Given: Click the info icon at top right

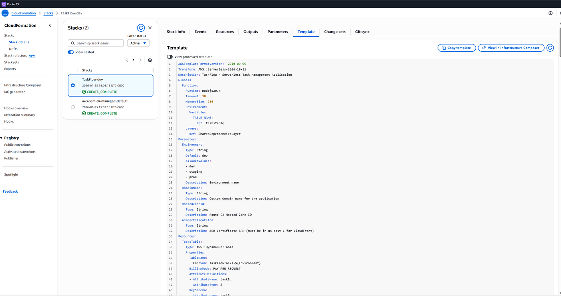Looking at the screenshot, I should click(550, 13).
